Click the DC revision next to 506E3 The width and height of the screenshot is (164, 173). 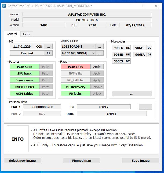pos(128,61)
